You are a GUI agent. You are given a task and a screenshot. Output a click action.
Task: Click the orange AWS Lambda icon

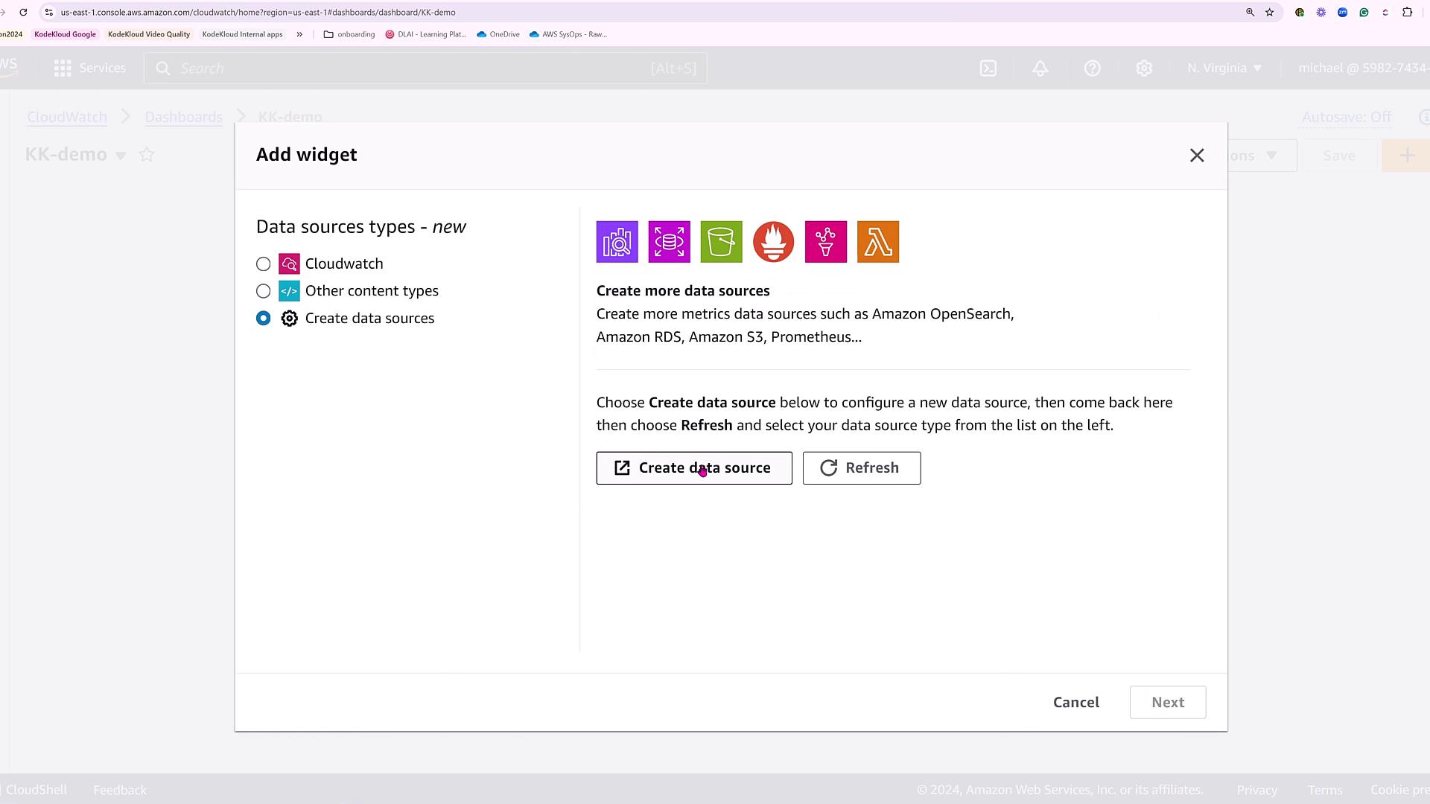point(877,242)
